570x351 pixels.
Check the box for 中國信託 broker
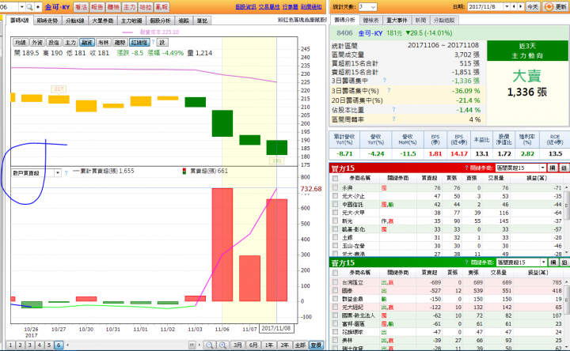(x=335, y=205)
